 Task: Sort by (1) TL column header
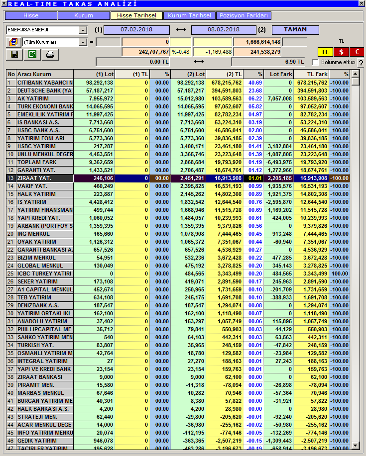pyautogui.click(x=132, y=74)
